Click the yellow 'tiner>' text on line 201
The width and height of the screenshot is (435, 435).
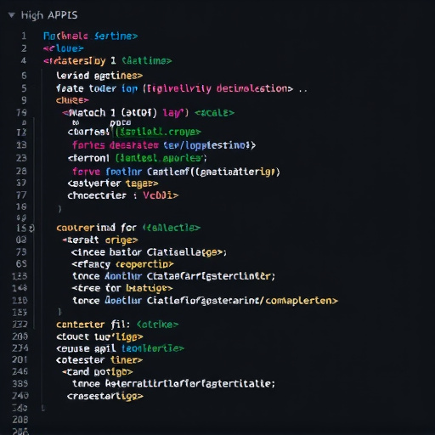pyautogui.click(x=127, y=360)
